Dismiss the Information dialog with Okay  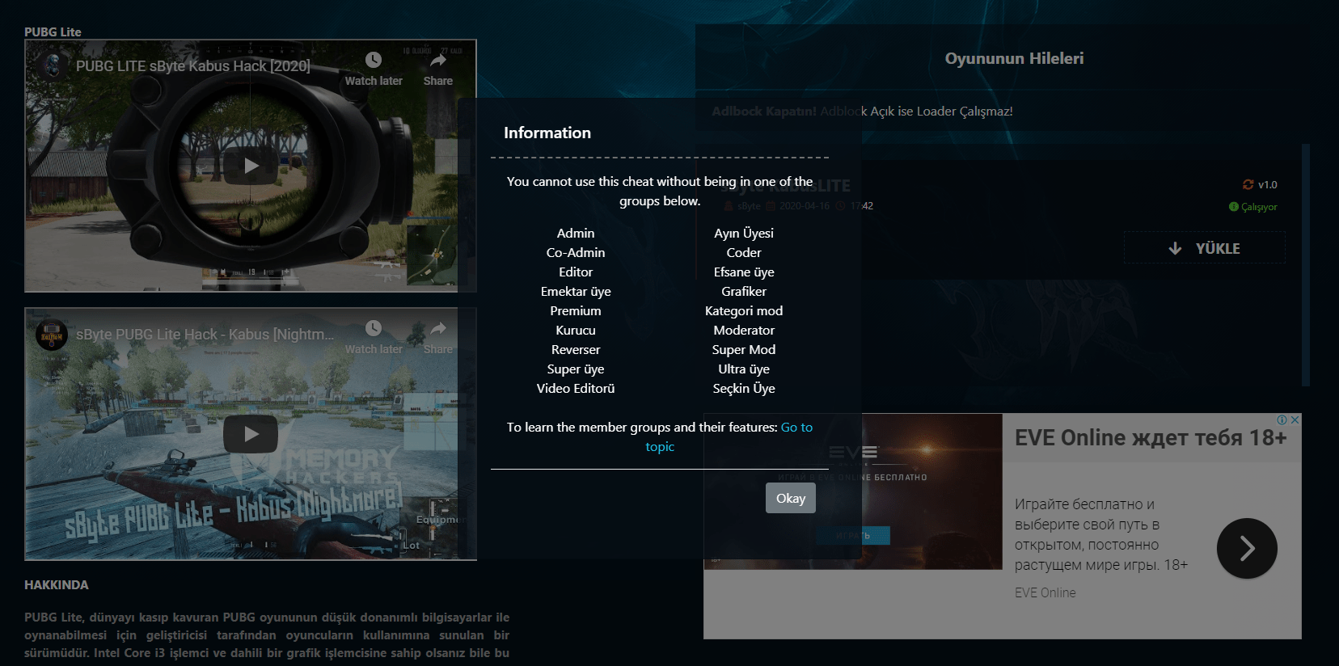[x=791, y=498]
